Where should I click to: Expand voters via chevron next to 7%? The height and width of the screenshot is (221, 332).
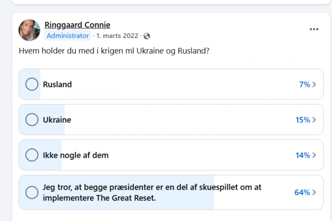[x=314, y=85]
